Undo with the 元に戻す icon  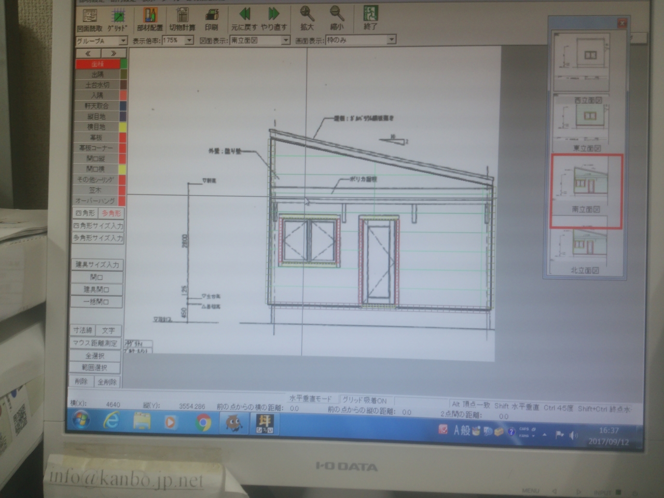pyautogui.click(x=244, y=19)
